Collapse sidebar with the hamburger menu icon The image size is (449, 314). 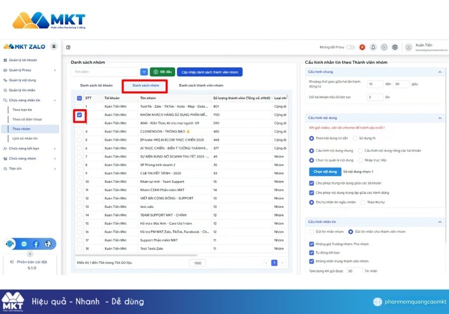tap(54, 47)
